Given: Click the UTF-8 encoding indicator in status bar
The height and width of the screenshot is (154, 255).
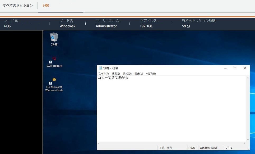Looking at the screenshot, I should pos(229,148).
